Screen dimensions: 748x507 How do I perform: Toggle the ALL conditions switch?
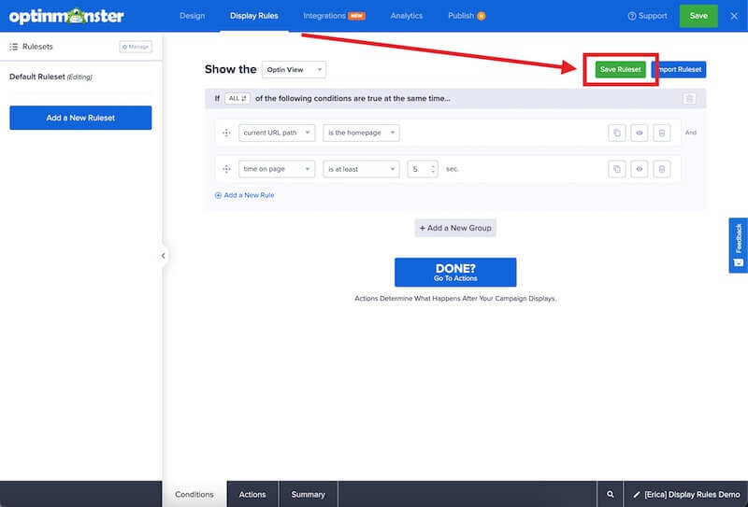pos(237,99)
